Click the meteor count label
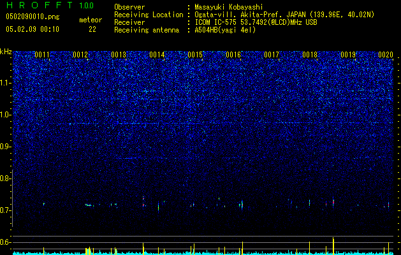401x255 pixels. (91, 20)
